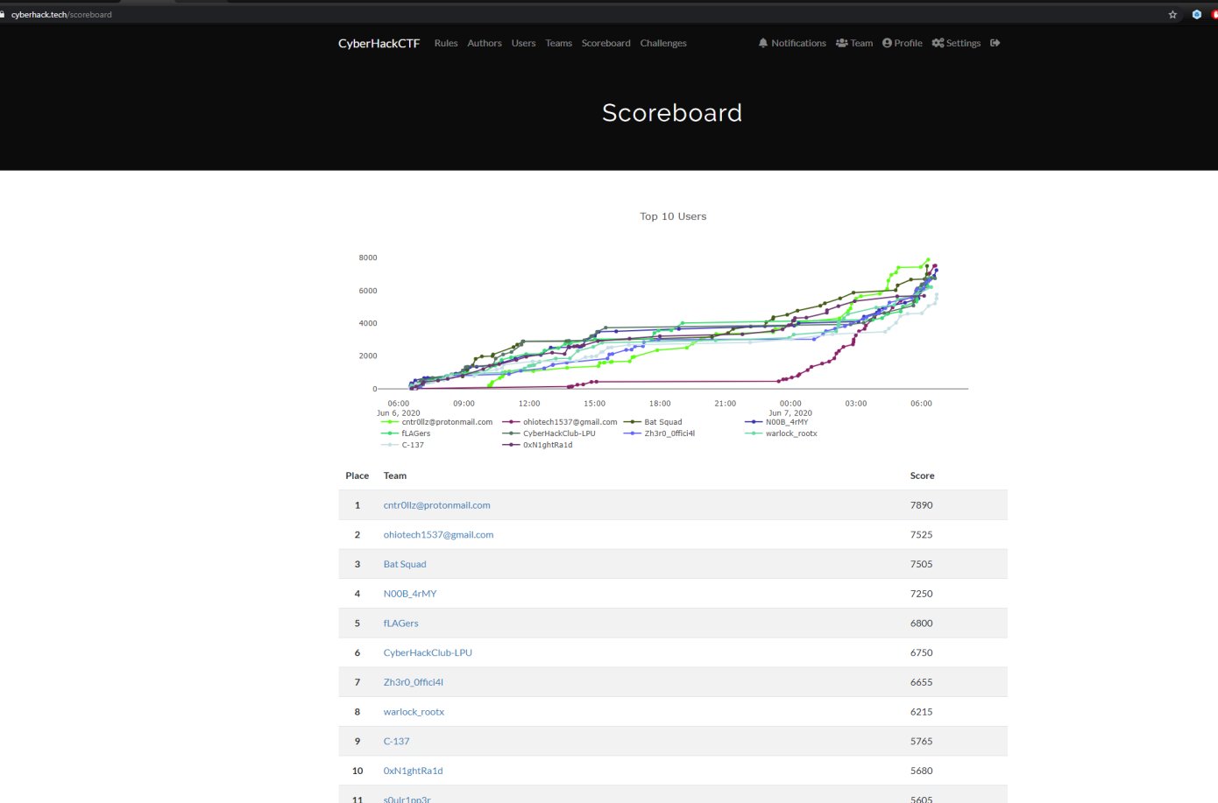The width and height of the screenshot is (1218, 803).
Task: Open warlock_rootx team link in table
Action: point(414,712)
